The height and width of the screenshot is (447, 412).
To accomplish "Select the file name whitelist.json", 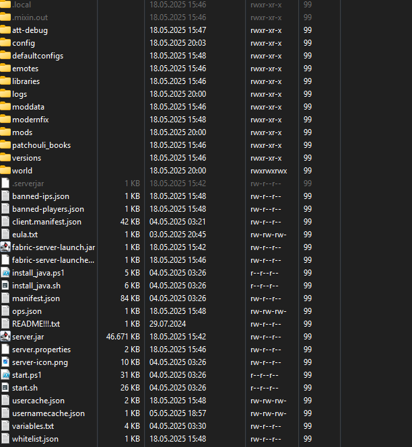I will 35,439.
